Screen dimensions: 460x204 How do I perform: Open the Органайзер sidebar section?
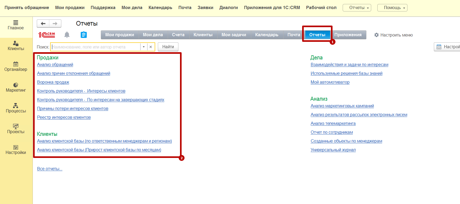tap(16, 66)
